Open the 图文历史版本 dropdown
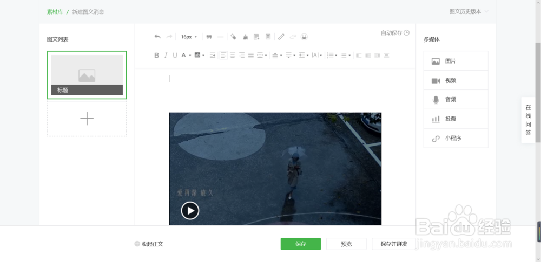The width and height of the screenshot is (541, 262). coord(469,12)
